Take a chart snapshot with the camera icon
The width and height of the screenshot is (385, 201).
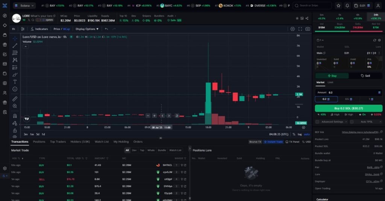308,29
